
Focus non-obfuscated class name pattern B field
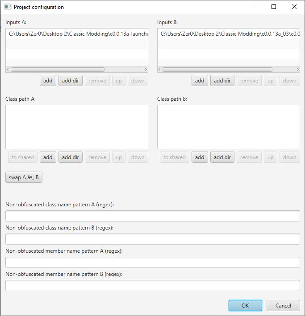click(x=152, y=239)
